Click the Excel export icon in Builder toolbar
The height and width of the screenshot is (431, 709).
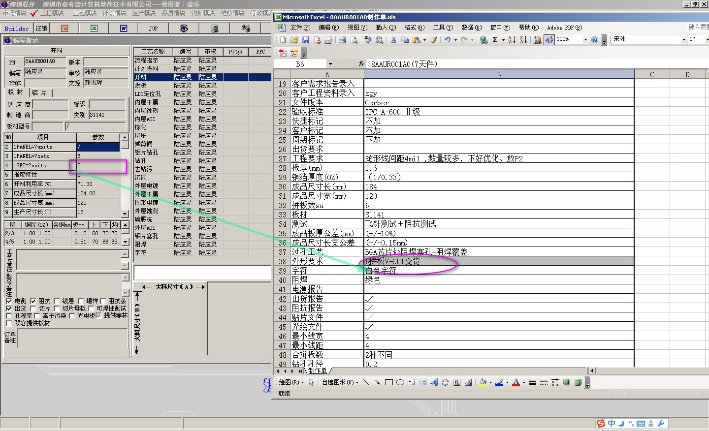pyautogui.click(x=94, y=29)
